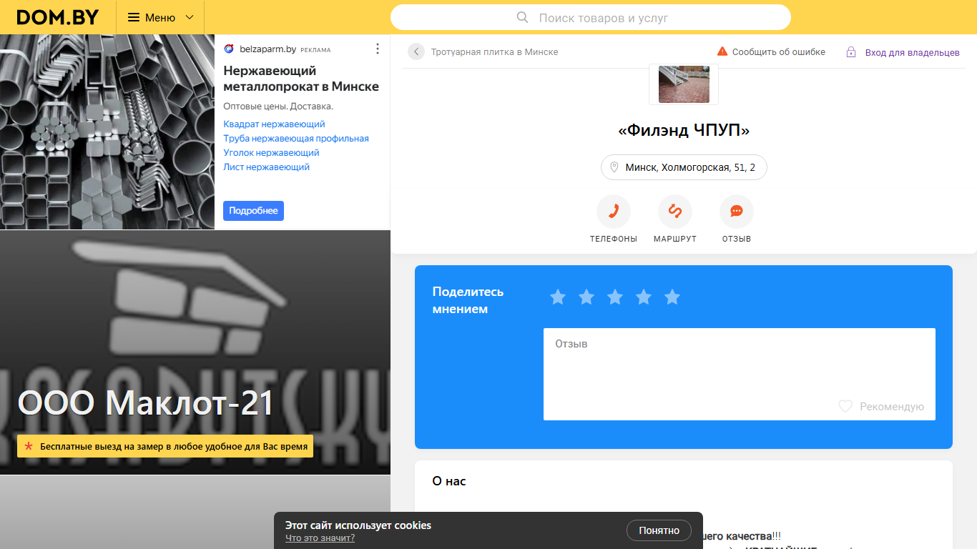Screen dimensions: 977x549
Task: Rate two stars
Action: click(x=586, y=297)
